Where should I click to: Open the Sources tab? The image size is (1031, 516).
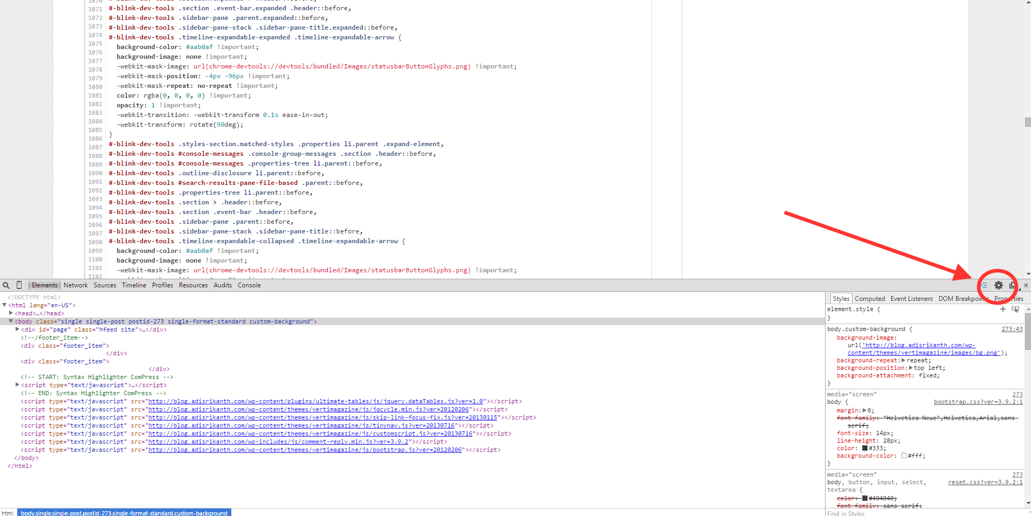pos(105,285)
